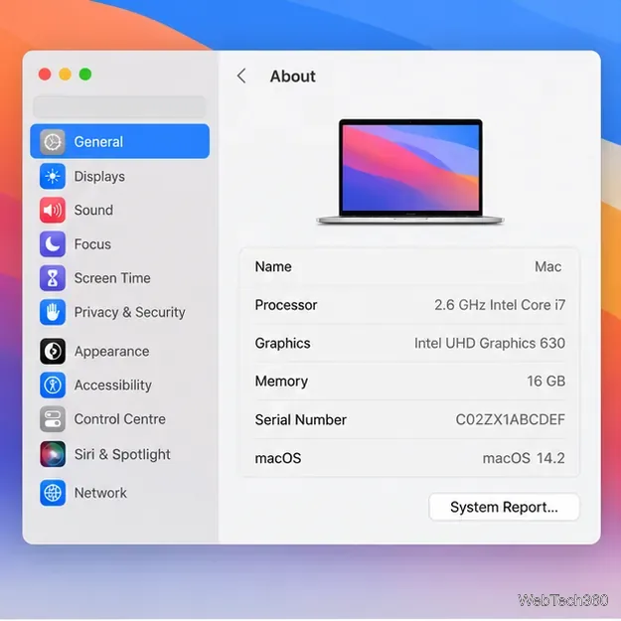Screen dimensions: 621x621
Task: Open the Screen Time hourglass icon
Action: tap(53, 278)
